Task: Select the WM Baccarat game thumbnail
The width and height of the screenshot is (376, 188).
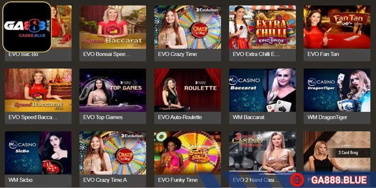Action: (x=262, y=90)
